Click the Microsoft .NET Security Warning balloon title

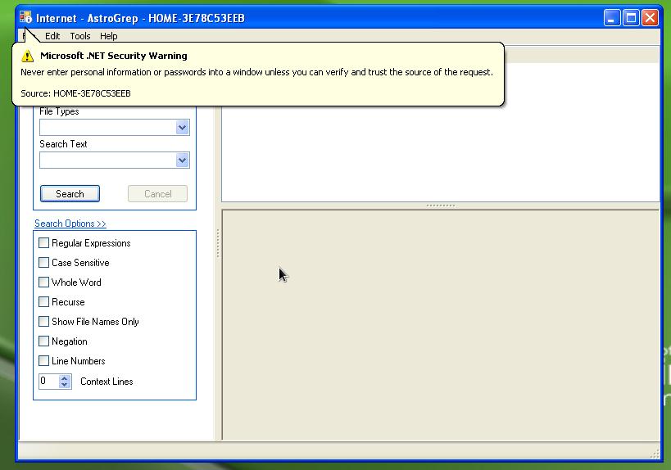(113, 56)
